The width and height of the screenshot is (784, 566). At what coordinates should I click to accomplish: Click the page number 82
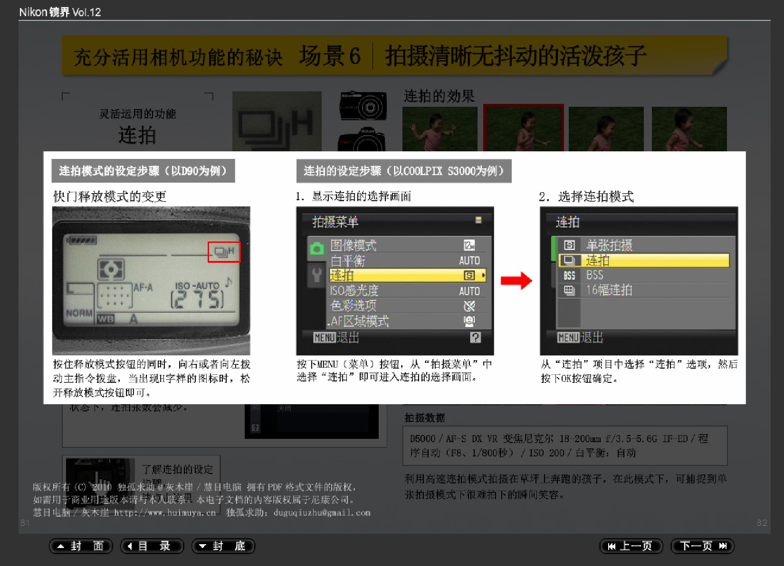coord(762,523)
